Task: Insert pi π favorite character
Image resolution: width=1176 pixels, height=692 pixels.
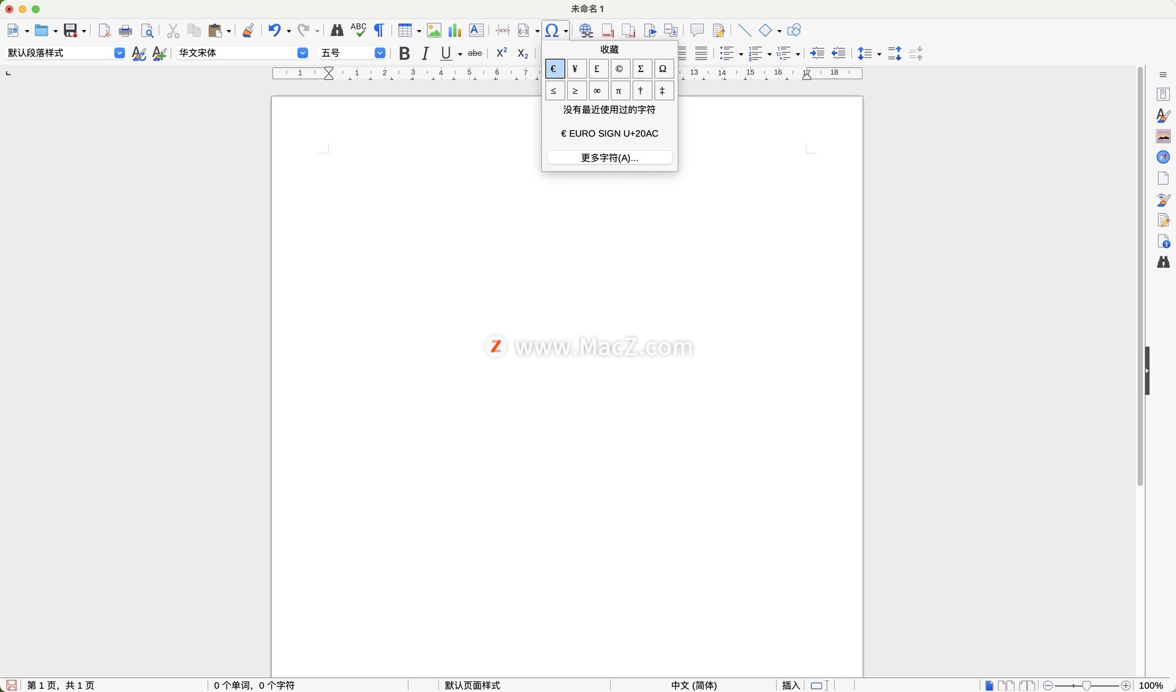Action: click(619, 91)
